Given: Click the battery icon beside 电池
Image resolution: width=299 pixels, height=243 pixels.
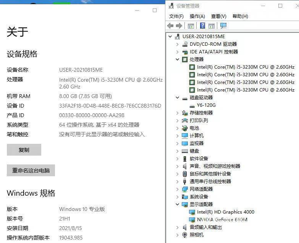Looking at the screenshot, I should tap(184, 128).
